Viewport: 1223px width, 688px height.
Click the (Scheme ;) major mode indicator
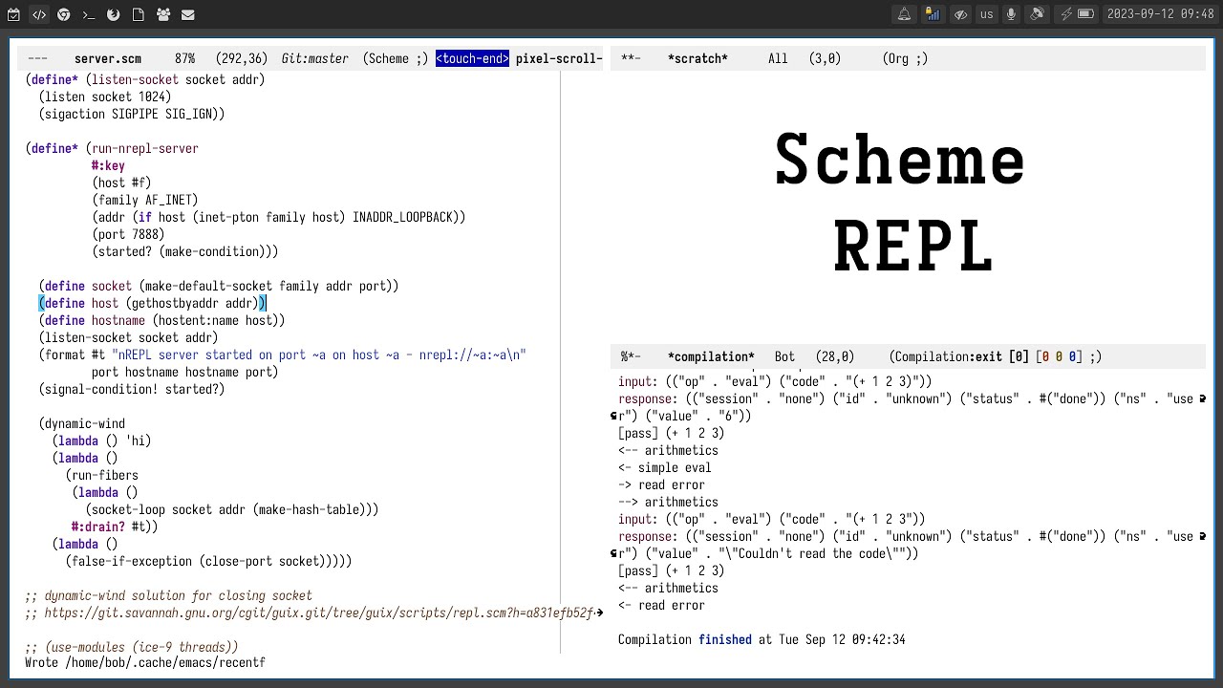[x=396, y=59]
